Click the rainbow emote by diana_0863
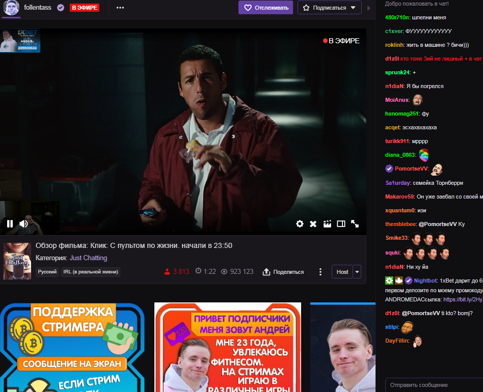Viewport: 483px width, 392px height. click(x=424, y=155)
